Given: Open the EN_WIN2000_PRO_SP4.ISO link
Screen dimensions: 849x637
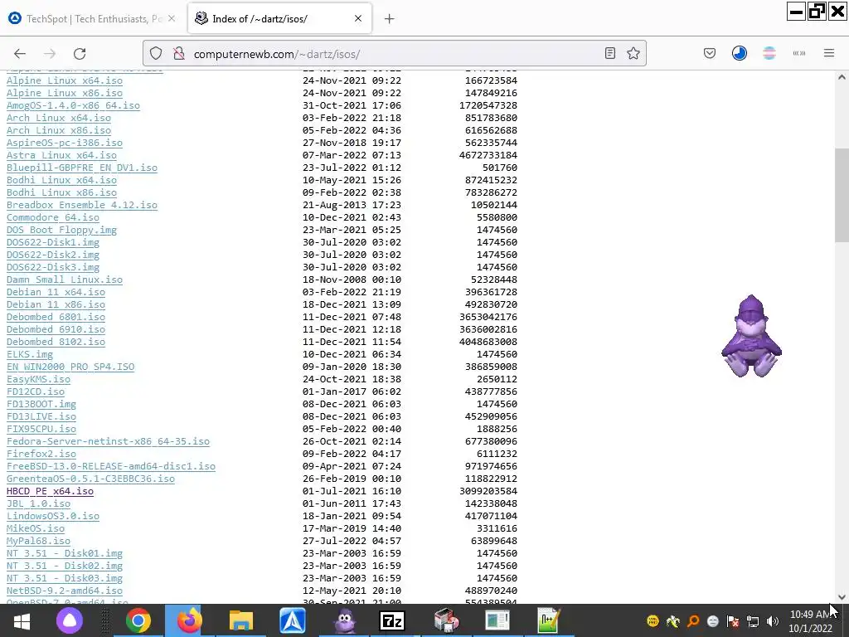Looking at the screenshot, I should coord(70,367).
